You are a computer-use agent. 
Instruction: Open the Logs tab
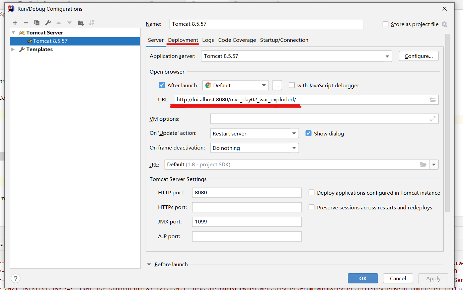pos(208,40)
